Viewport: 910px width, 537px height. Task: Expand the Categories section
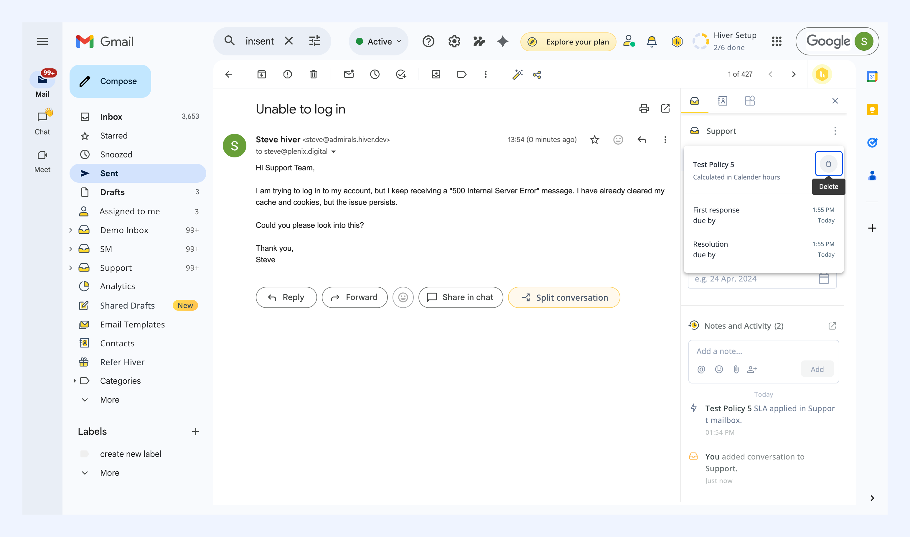pyautogui.click(x=74, y=381)
